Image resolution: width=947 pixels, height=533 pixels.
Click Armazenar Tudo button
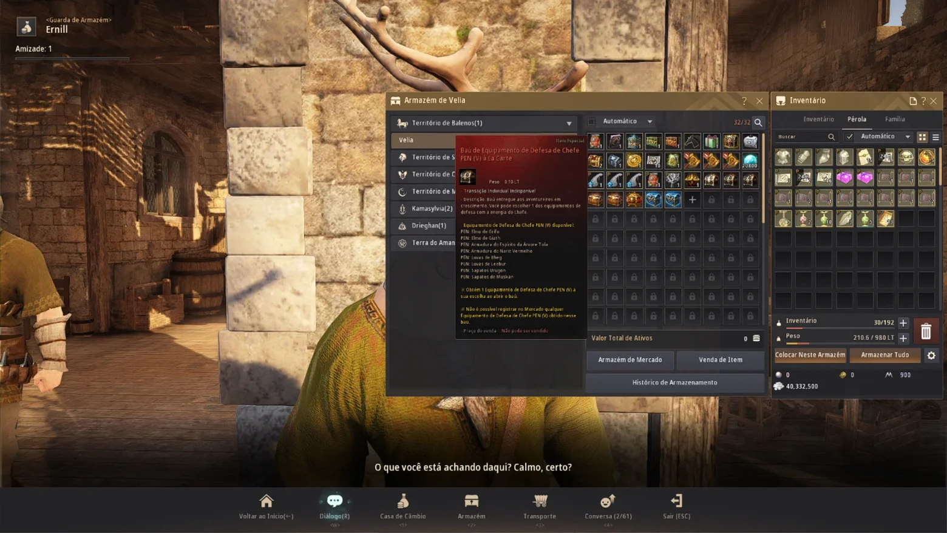[x=885, y=355]
